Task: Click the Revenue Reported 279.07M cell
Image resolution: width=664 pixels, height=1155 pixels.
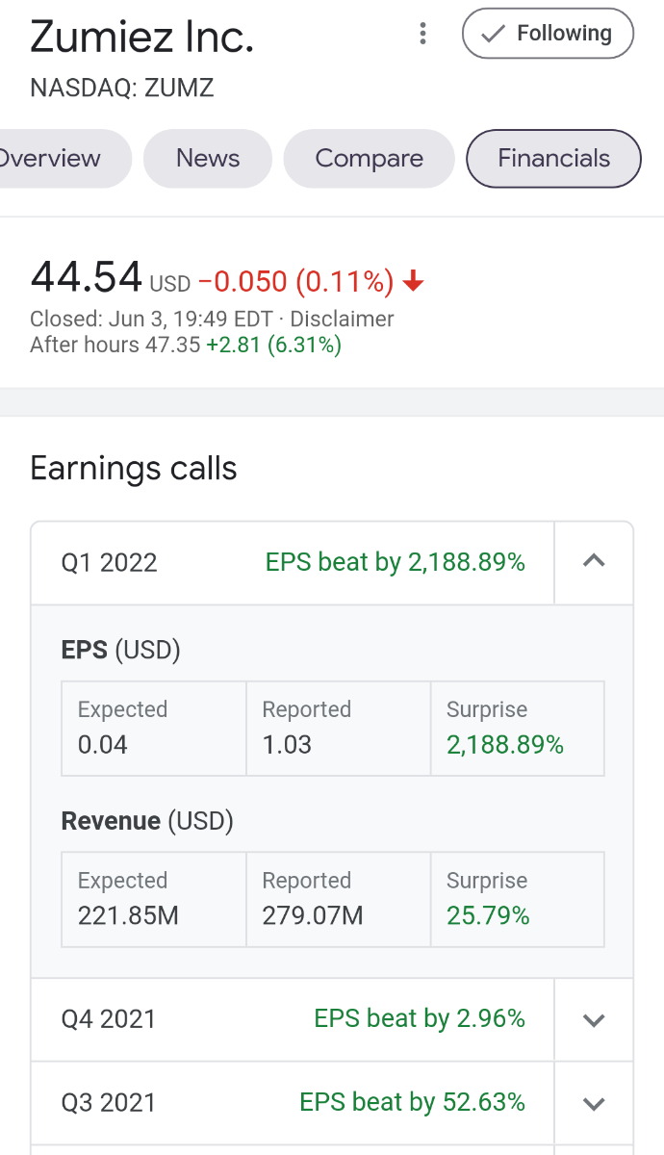Action: 338,899
